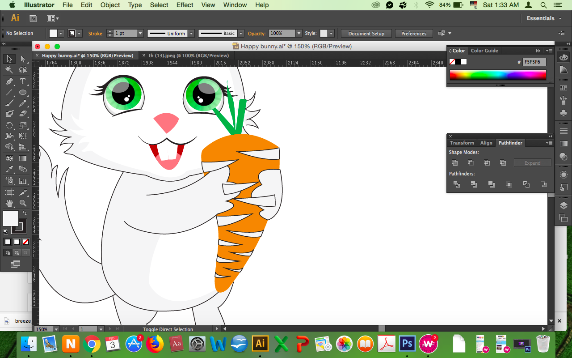572x358 pixels.
Task: Select the Hand tool
Action: pos(9,203)
